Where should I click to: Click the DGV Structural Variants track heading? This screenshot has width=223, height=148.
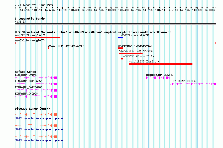93,32
